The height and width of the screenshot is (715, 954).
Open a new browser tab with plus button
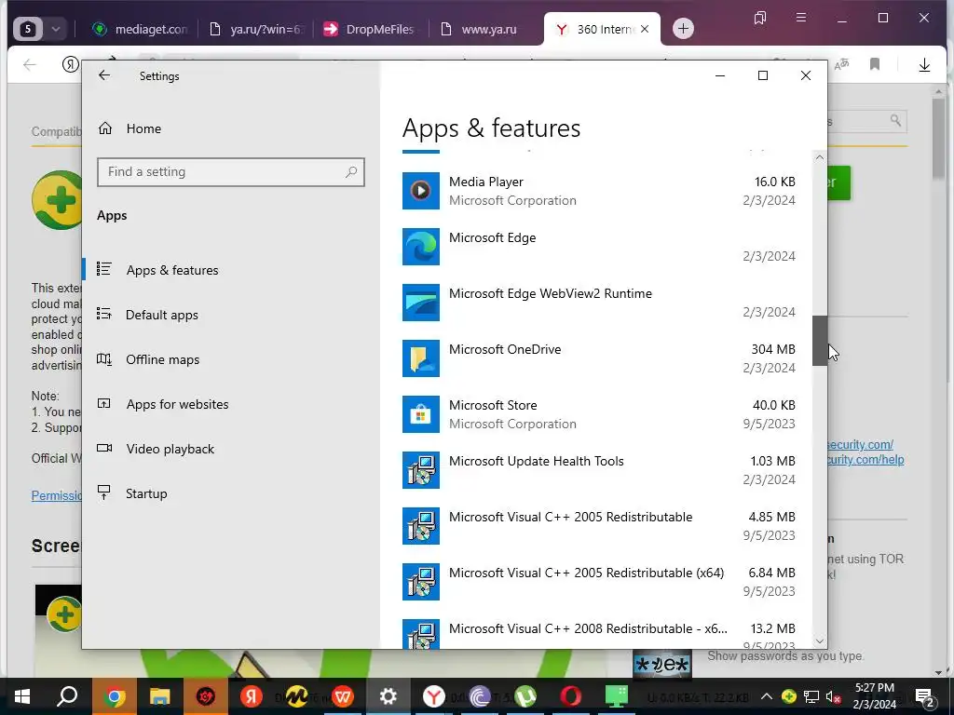[683, 29]
